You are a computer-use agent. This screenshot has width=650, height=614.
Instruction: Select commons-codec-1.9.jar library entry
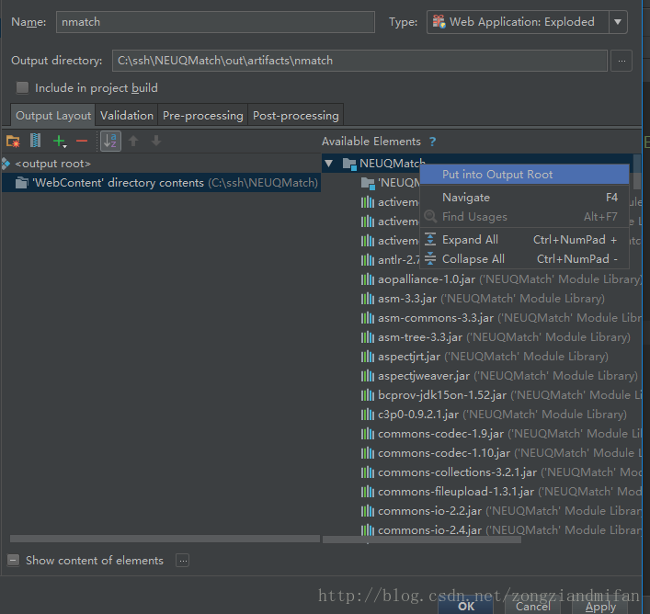pos(501,434)
